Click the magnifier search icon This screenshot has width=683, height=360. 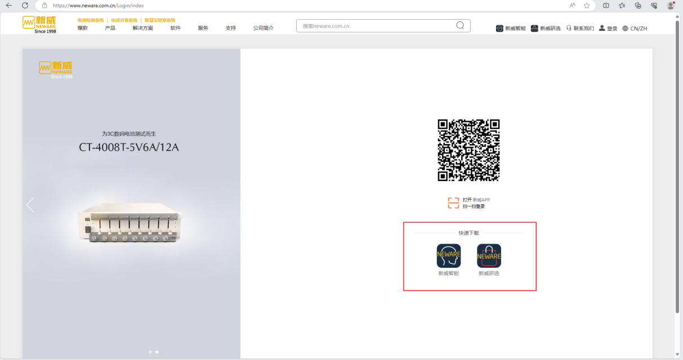pos(460,25)
